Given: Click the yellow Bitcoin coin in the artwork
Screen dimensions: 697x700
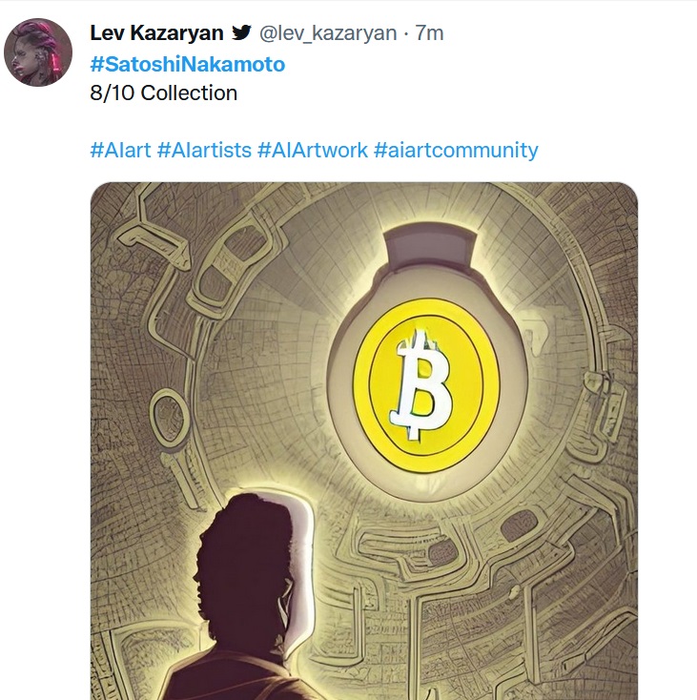Looking at the screenshot, I should (426, 385).
